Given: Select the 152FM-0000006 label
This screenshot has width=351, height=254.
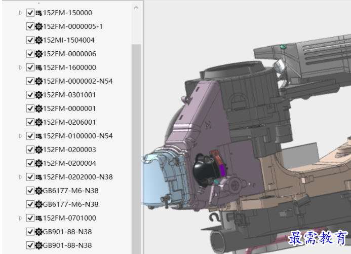Looking at the screenshot, I should pyautogui.click(x=69, y=54).
